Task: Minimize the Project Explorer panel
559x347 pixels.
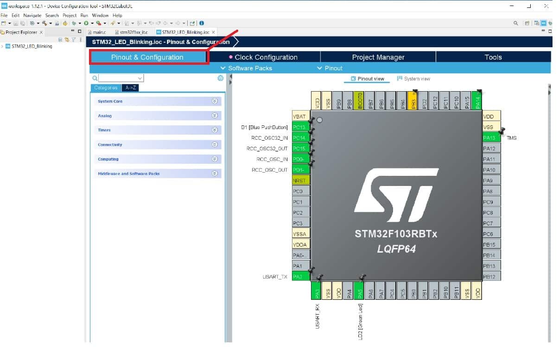Action: pyautogui.click(x=73, y=31)
